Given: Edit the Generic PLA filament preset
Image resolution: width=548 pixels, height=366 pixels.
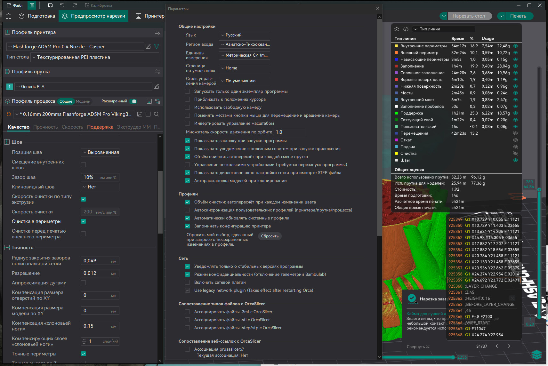Looking at the screenshot, I should (x=156, y=86).
